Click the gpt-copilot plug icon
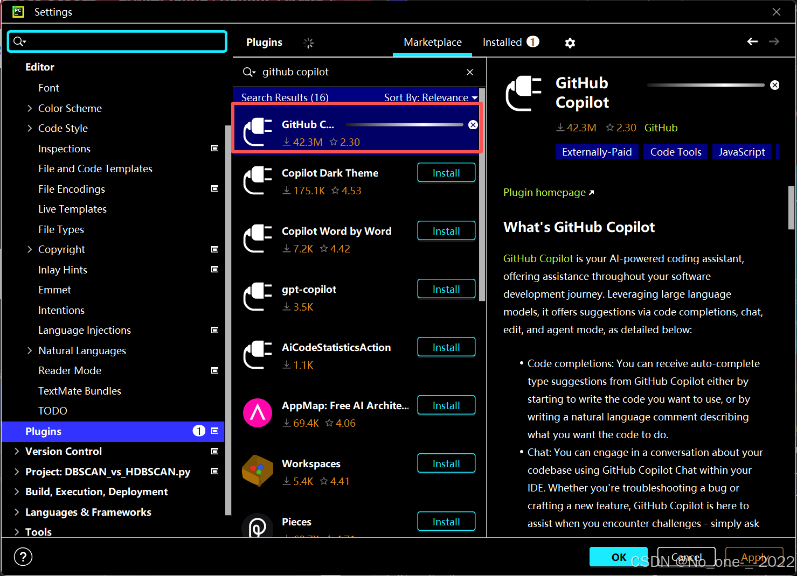797x576 pixels. 258,297
